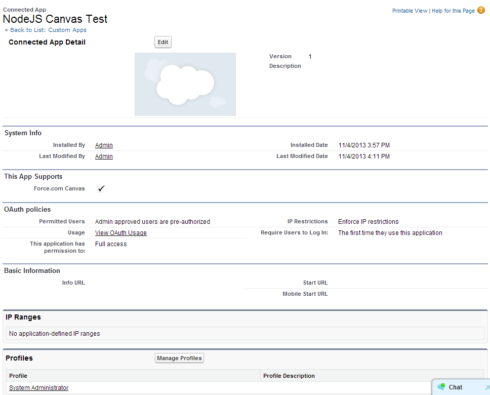The image size is (490, 395).
Task: Click the Description label
Action: tap(285, 66)
